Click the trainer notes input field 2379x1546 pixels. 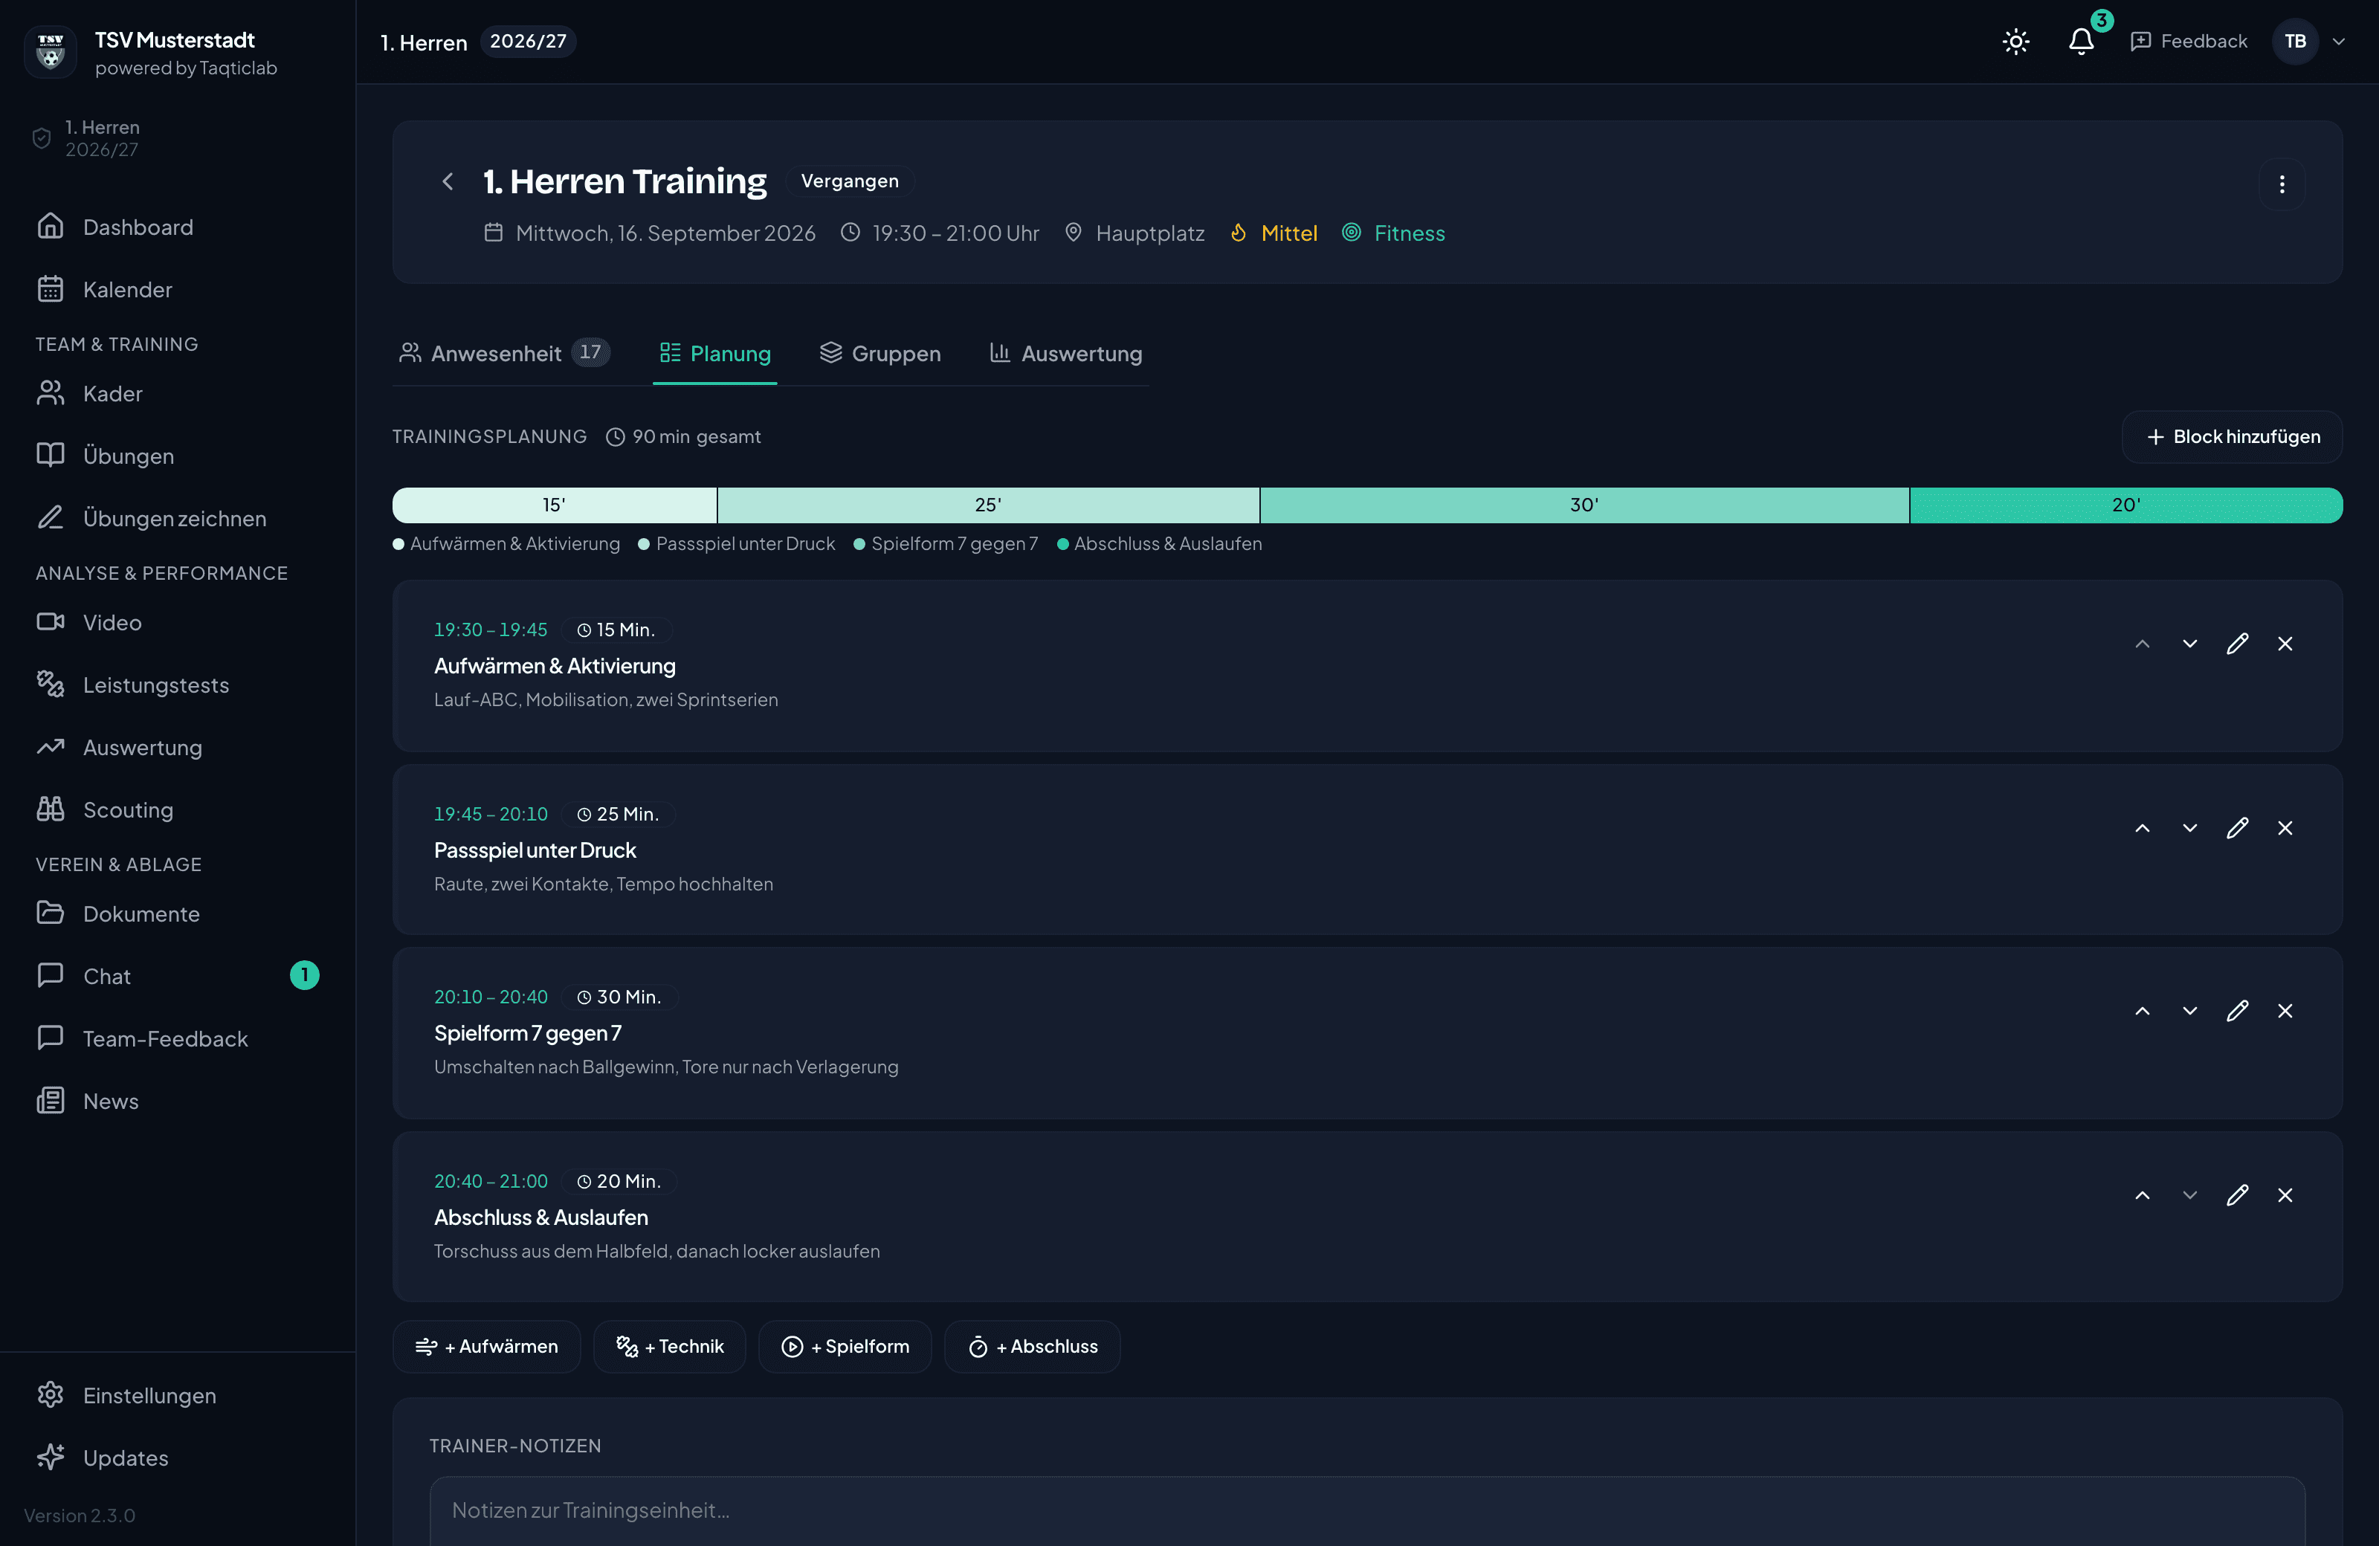(1367, 1510)
